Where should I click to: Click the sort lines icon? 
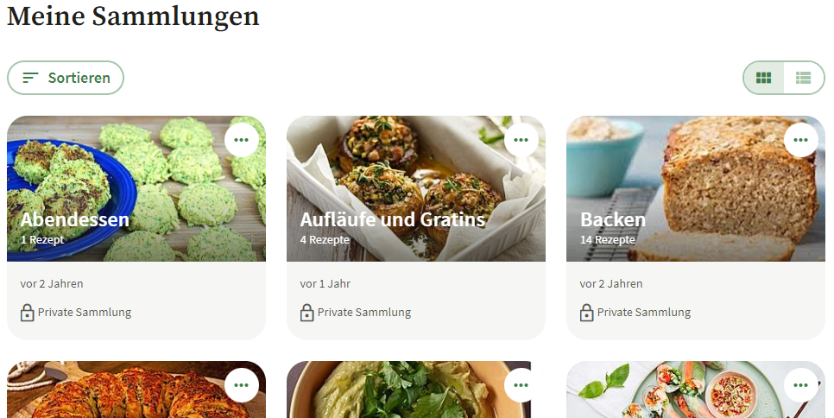30,78
